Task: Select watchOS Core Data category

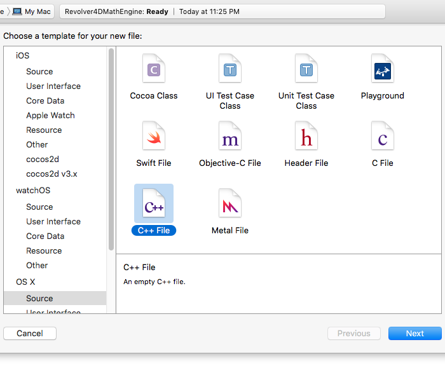Action: tap(45, 236)
